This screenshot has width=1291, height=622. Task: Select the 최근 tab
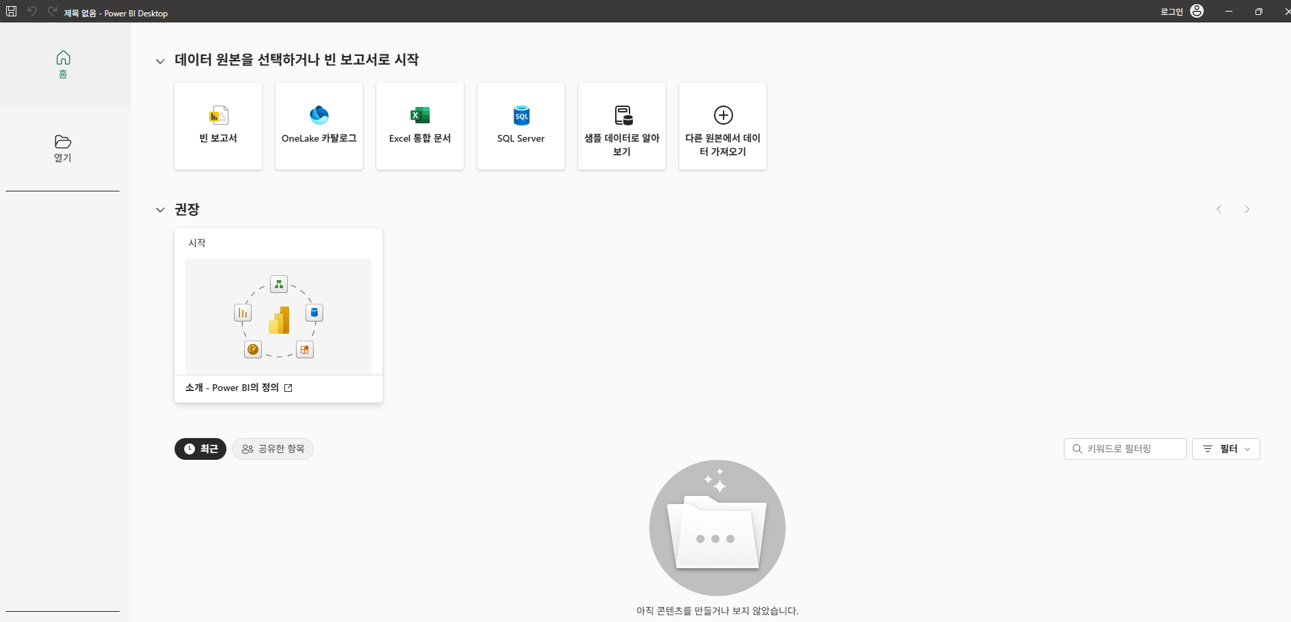pyautogui.click(x=201, y=449)
